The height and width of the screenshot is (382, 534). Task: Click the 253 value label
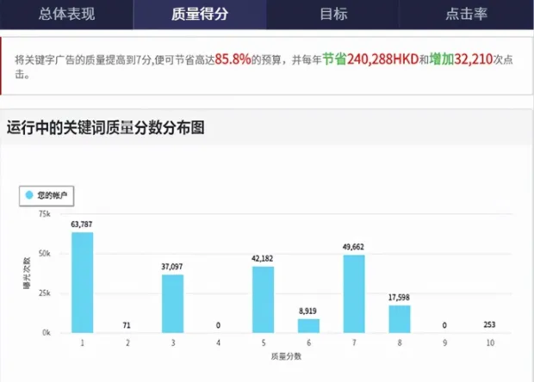489,324
